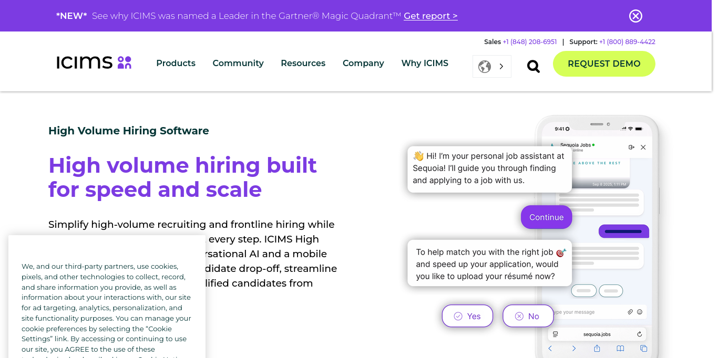Click the chat bubble starting 'Hi! I'm your personal job assistant'
Viewport: 718px width, 358px height.
click(x=489, y=169)
